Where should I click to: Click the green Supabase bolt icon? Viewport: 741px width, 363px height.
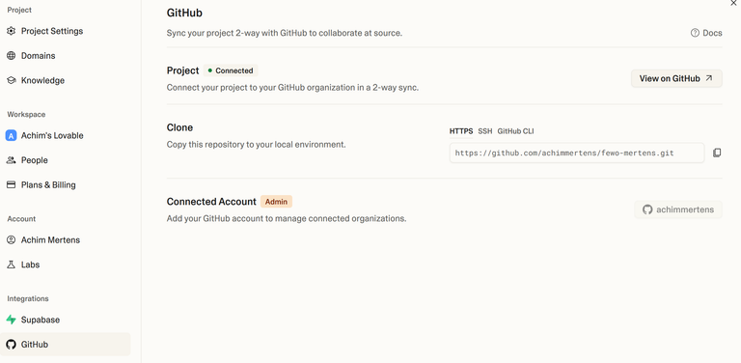[x=11, y=320]
